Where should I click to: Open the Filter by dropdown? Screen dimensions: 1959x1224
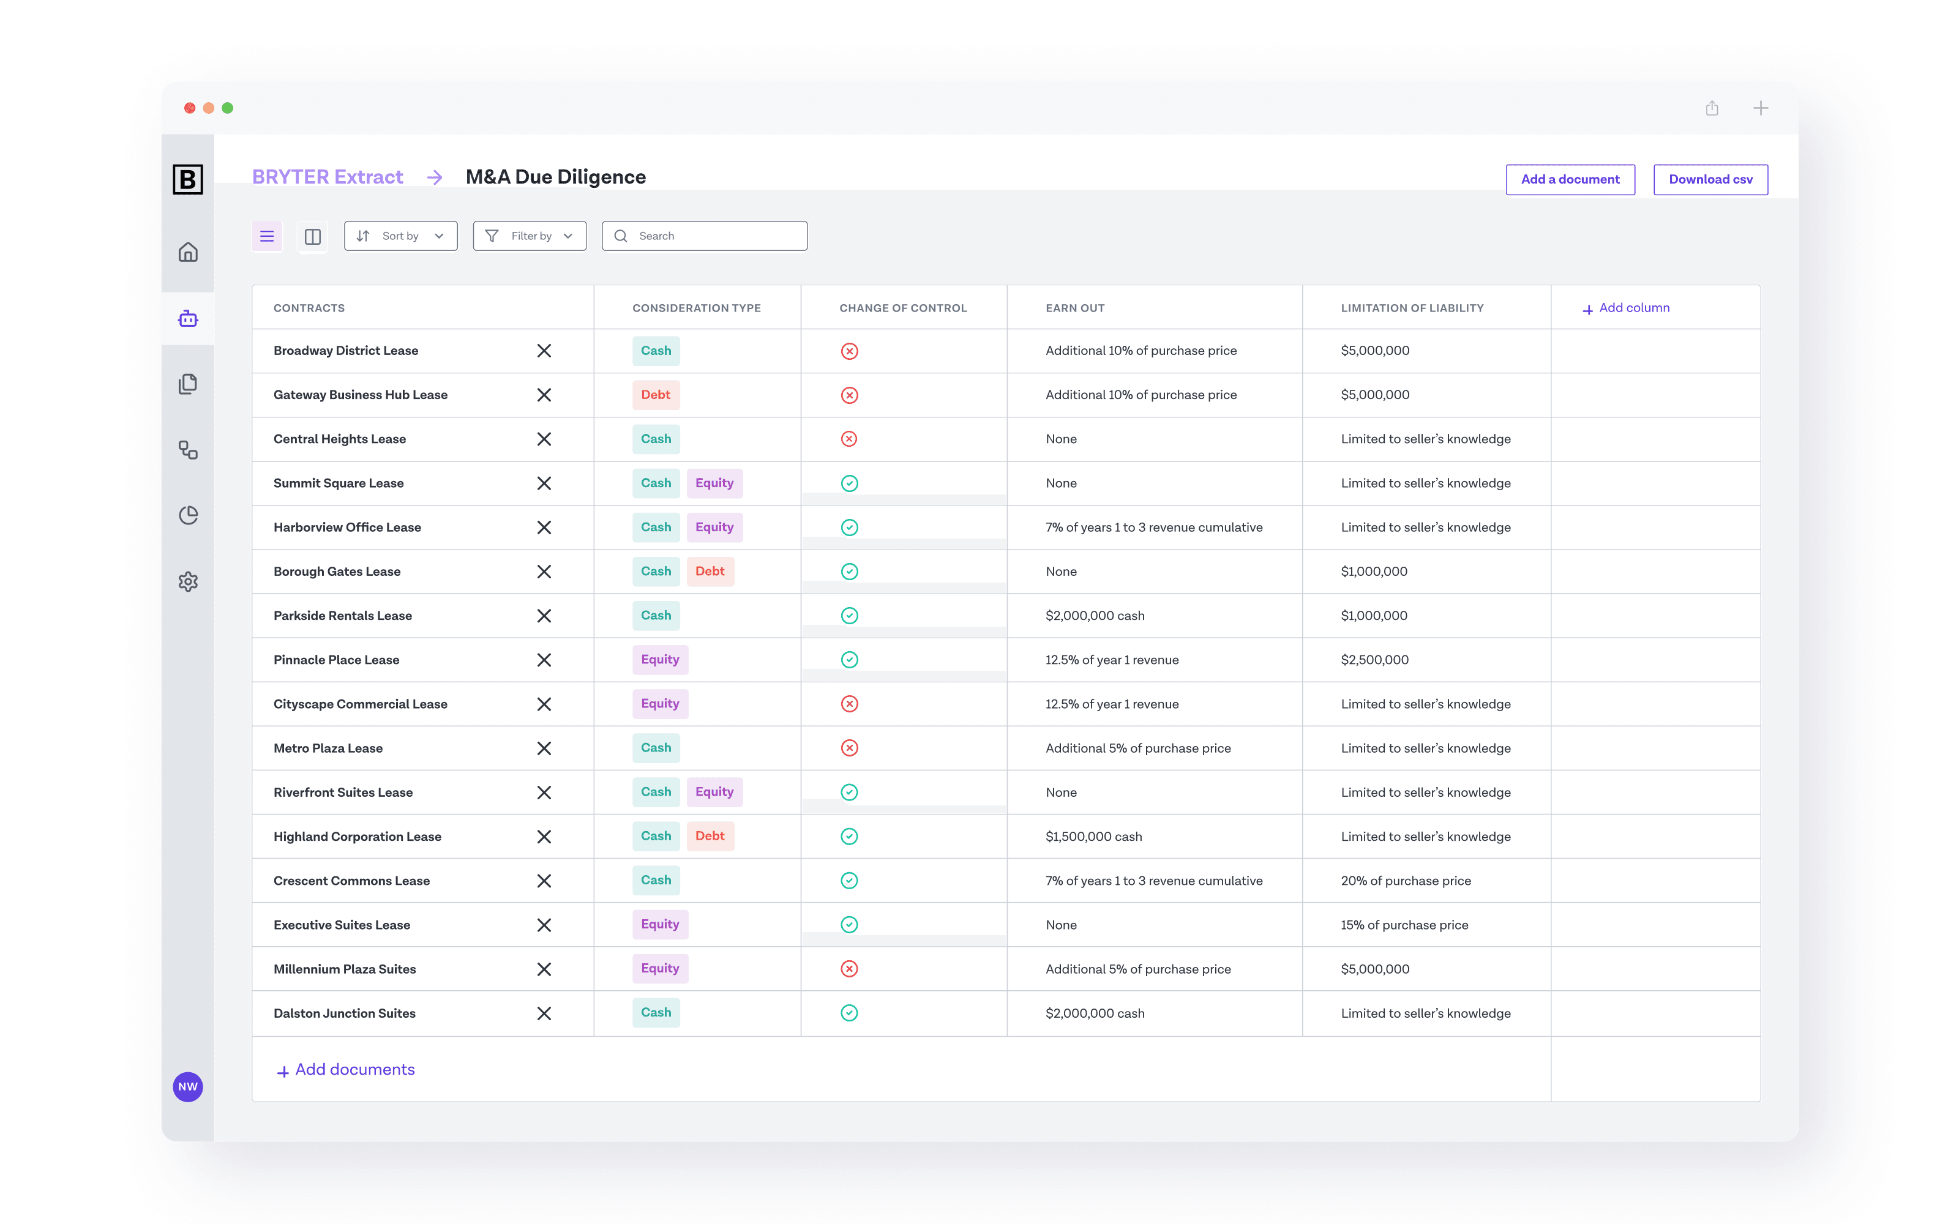point(528,236)
